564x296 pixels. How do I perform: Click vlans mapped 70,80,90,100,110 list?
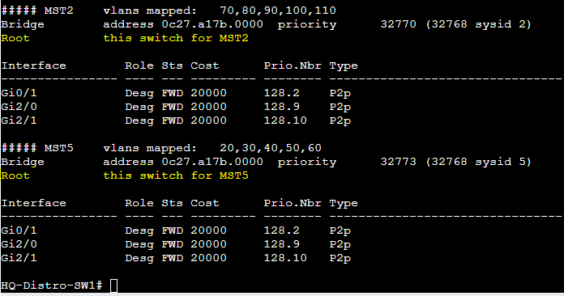click(278, 11)
